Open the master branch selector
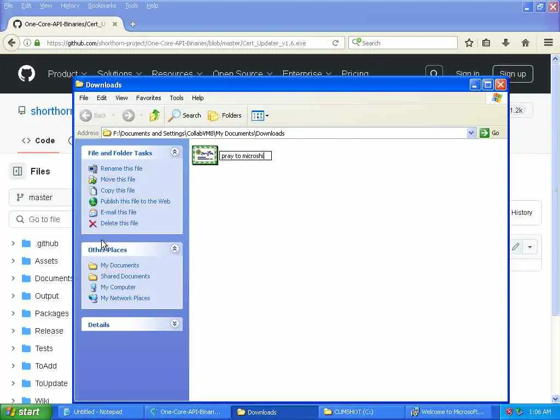This screenshot has height=420, width=560. click(40, 197)
